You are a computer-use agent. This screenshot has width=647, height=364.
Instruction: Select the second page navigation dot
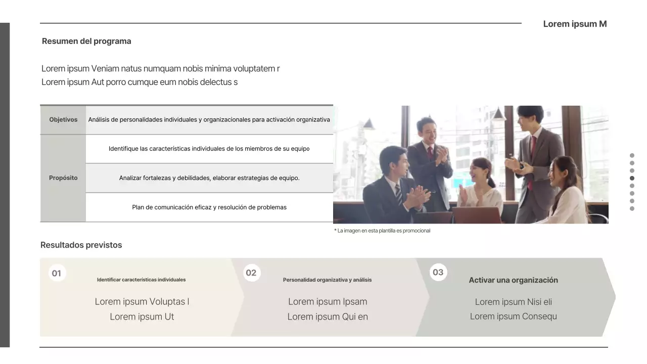632,163
